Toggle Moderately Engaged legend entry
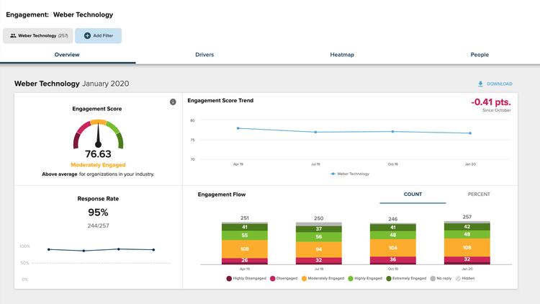Image resolution: width=540 pixels, height=304 pixels. tap(323, 279)
